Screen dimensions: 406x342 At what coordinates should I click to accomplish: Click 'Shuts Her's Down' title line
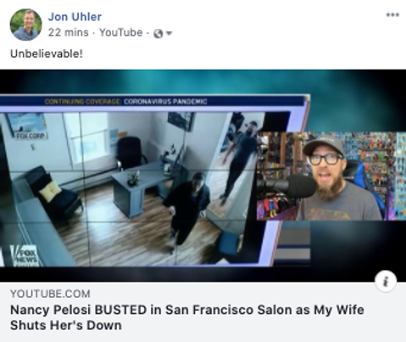click(66, 325)
